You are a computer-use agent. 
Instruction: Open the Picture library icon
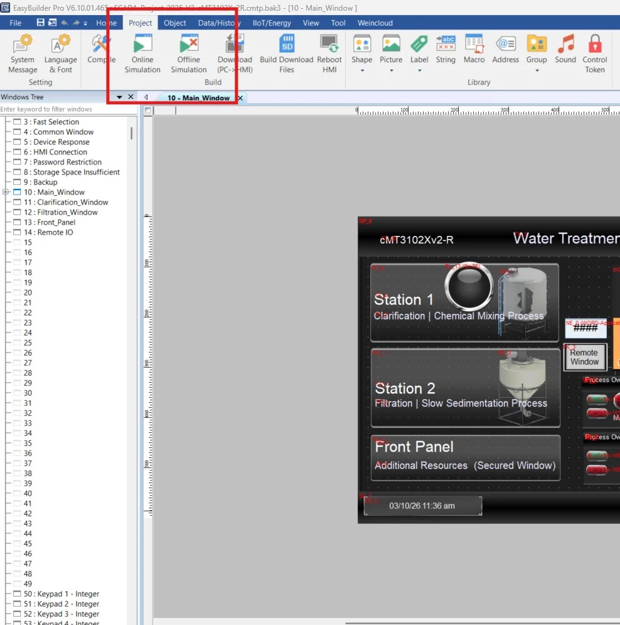pyautogui.click(x=391, y=48)
